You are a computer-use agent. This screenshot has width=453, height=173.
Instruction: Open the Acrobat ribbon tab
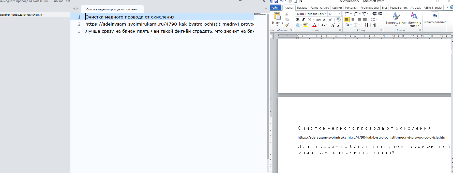click(415, 8)
